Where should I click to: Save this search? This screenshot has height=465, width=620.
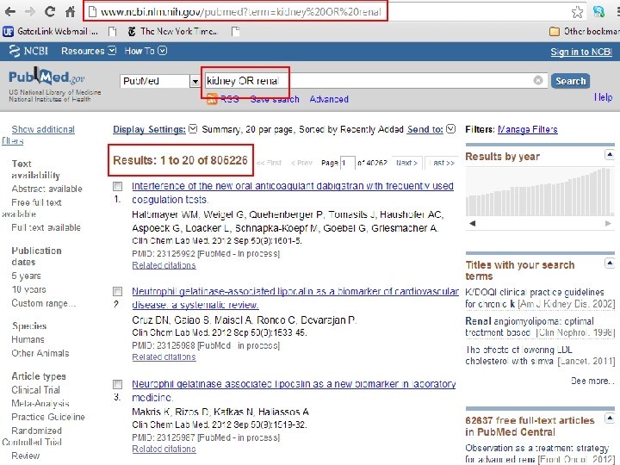(x=275, y=99)
